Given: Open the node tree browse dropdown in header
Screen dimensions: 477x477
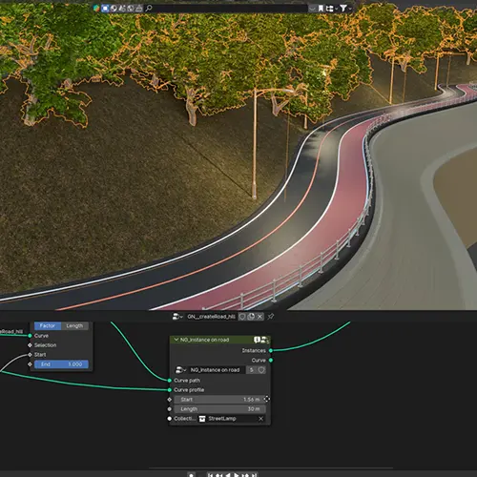Looking at the screenshot, I should tap(177, 317).
